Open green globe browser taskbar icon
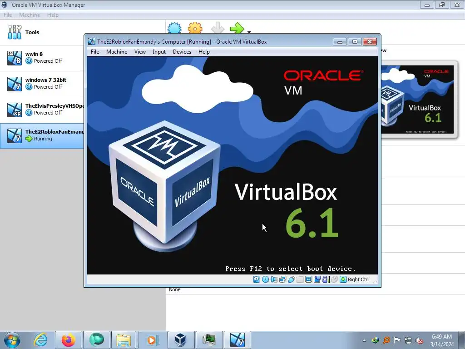Viewport: 465px width, 349px height. pos(97,340)
